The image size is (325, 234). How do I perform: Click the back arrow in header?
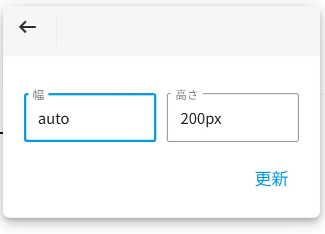pyautogui.click(x=27, y=27)
